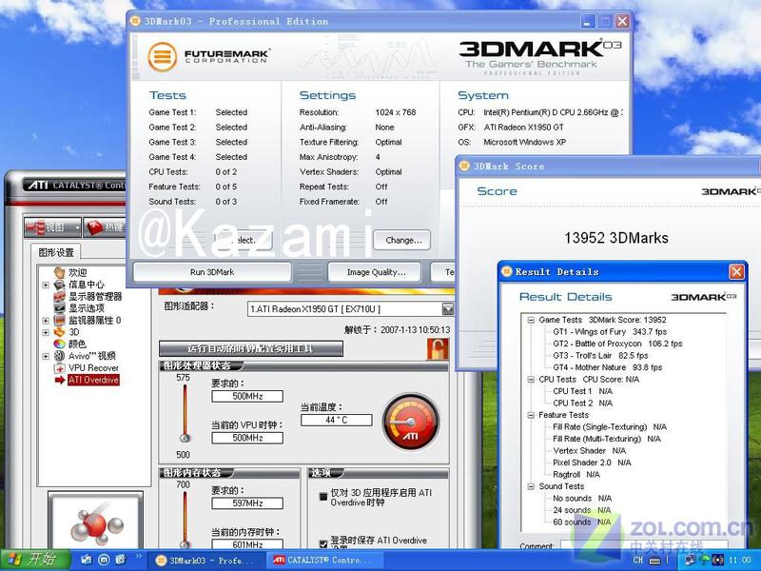Click the 显示器管理器 icon in tree
Screen dimensions: 761x571
60,296
